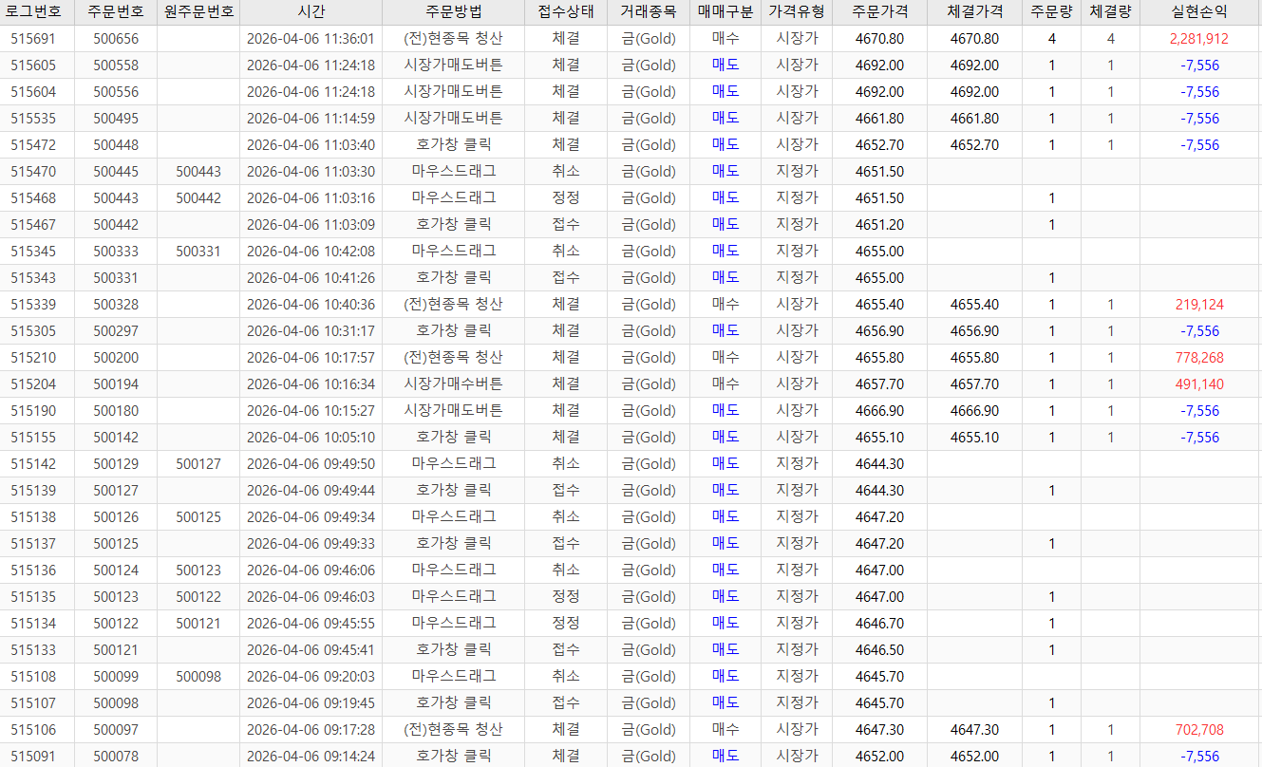This screenshot has width=1262, height=767.
Task: Click 정정 status in row 515468
Action: point(566,198)
